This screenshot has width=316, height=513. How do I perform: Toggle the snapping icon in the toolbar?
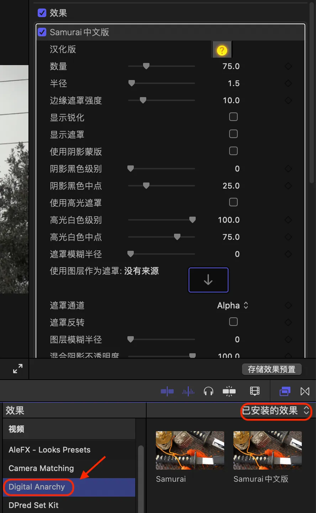click(x=229, y=392)
